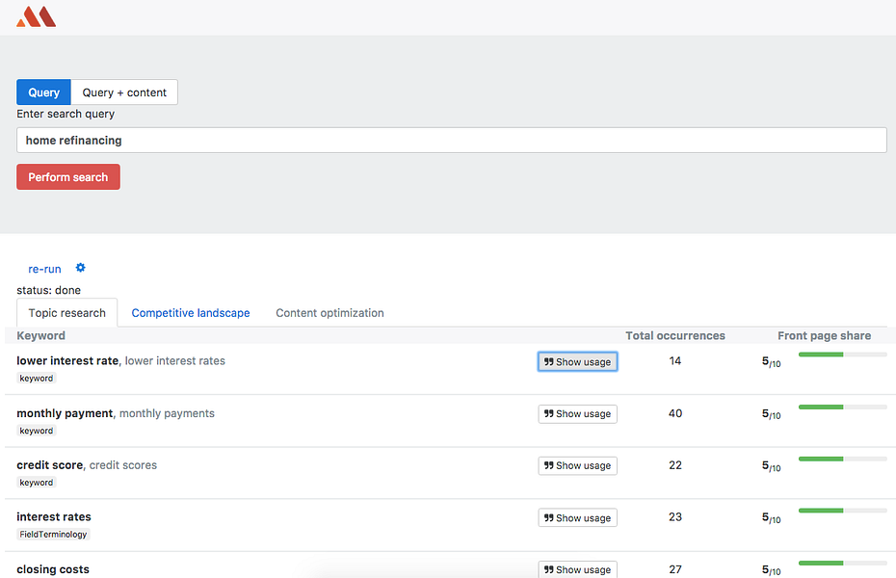Click the app logo in the top navigation bar

click(36, 15)
